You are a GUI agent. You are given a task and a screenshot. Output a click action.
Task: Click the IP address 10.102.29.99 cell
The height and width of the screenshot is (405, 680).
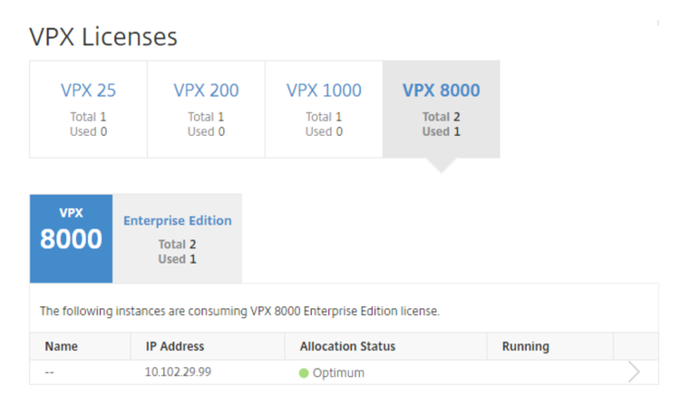coord(178,372)
